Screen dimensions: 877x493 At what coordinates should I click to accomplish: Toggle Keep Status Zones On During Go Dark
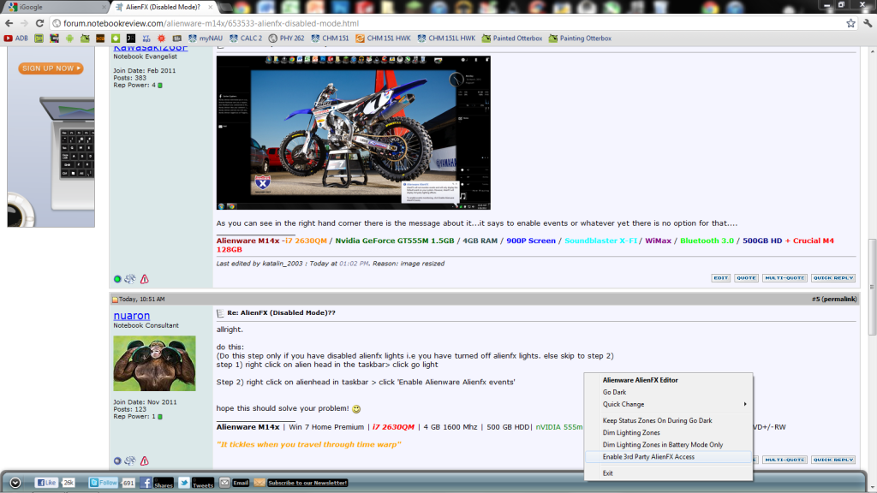668,420
